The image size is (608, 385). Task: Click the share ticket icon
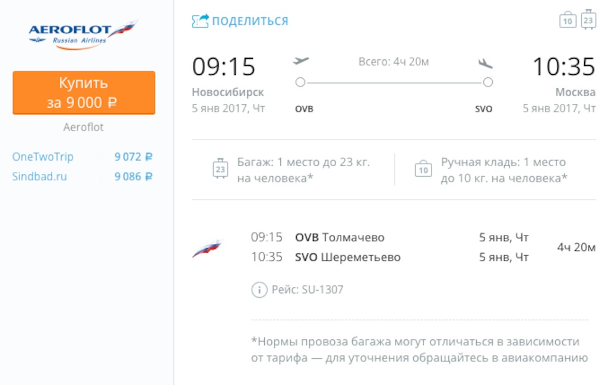click(x=201, y=21)
